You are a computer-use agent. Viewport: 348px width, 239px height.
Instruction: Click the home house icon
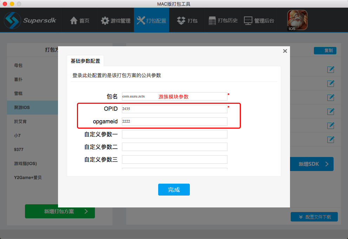74,21
